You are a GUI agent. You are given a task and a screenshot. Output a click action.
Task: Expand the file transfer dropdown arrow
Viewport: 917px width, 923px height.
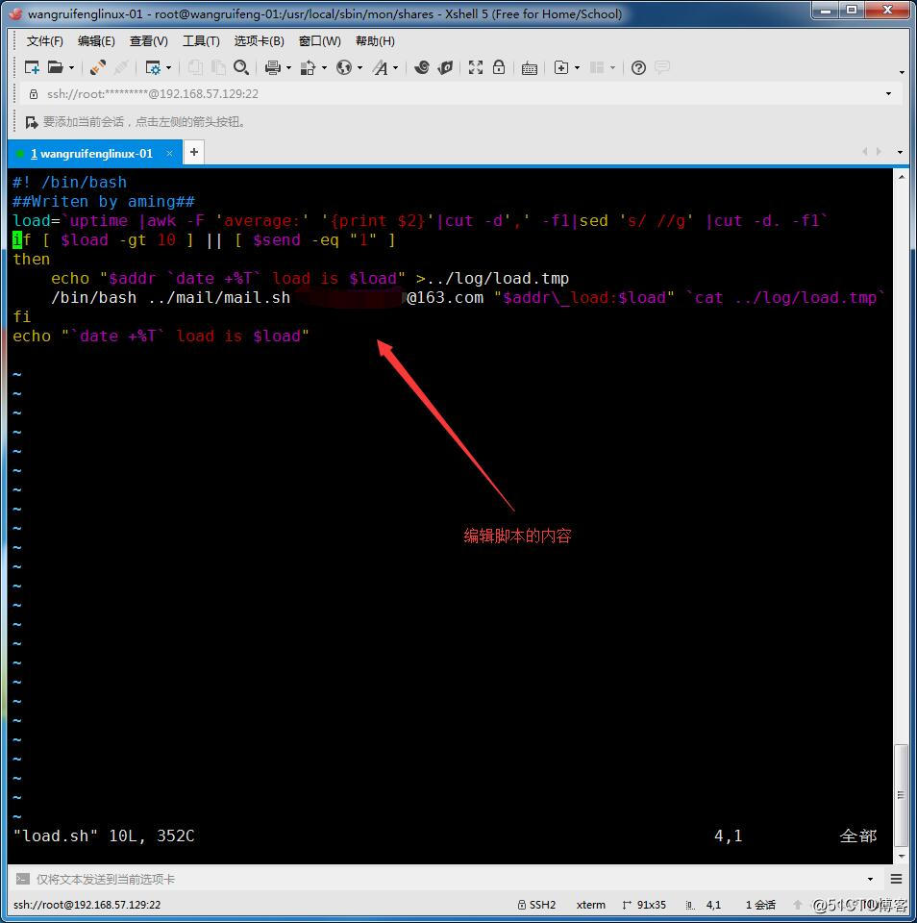(324, 68)
